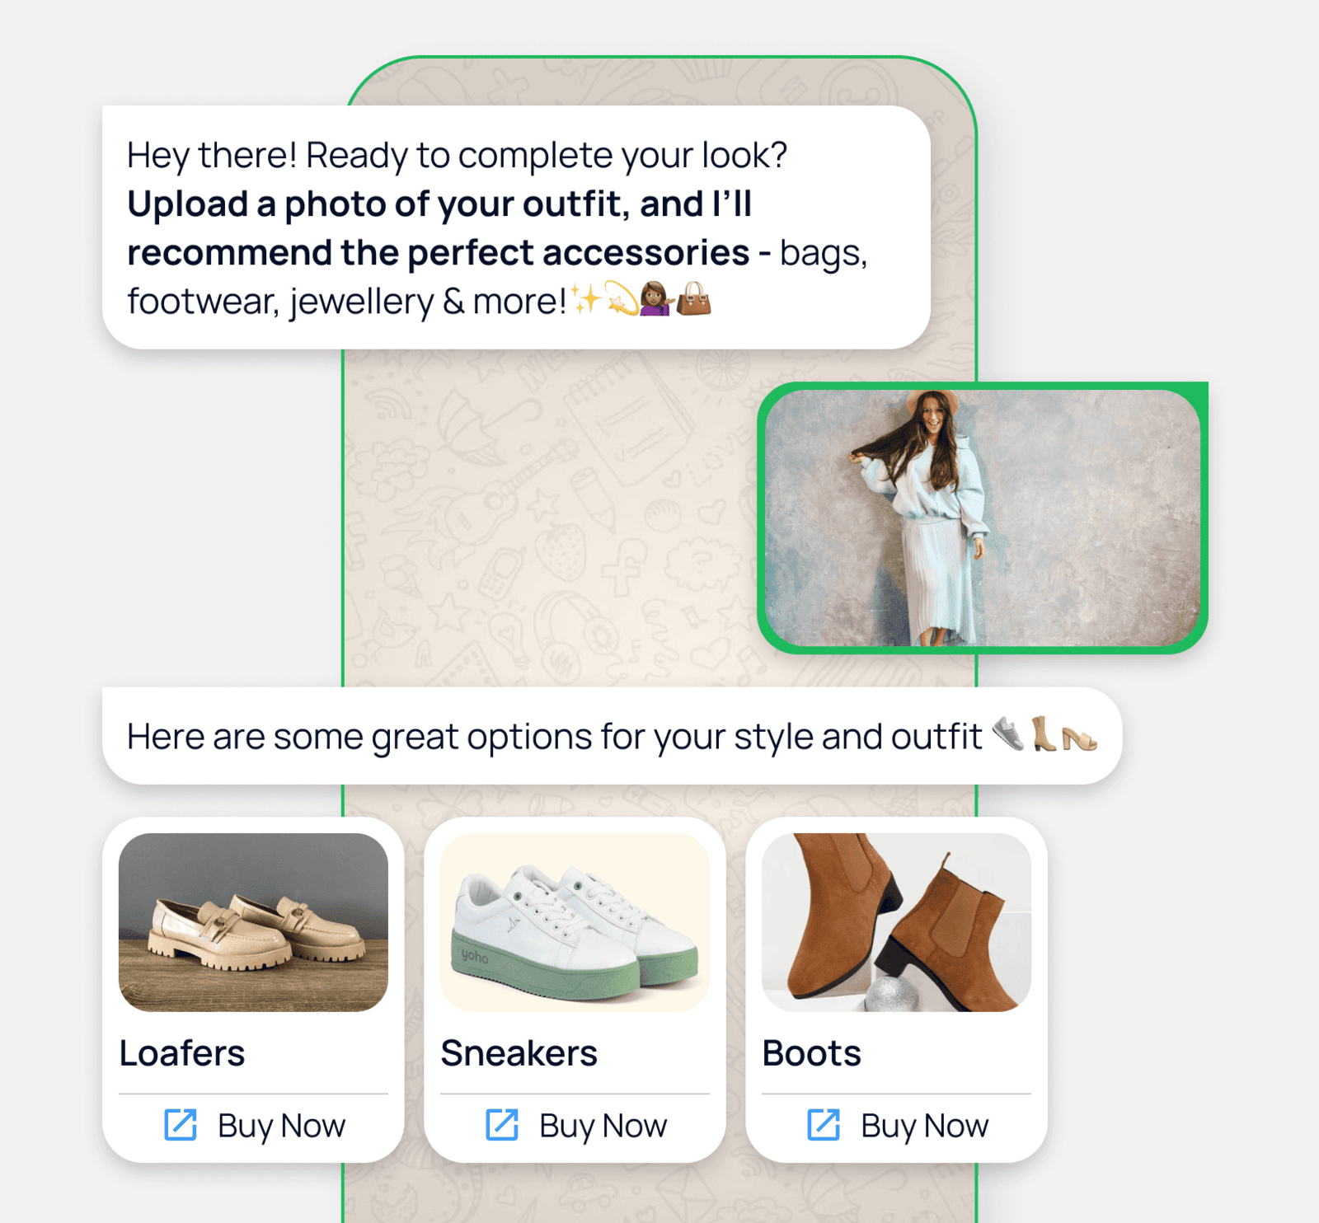1319x1223 pixels.
Task: Open the white sneakers product image
Action: pyautogui.click(x=575, y=922)
